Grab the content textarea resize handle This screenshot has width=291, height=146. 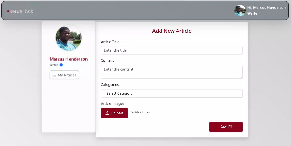[241, 77]
